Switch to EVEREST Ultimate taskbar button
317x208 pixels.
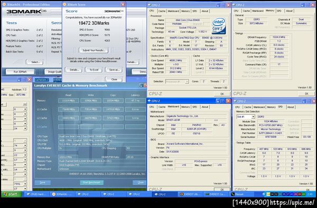[x=190, y=194]
